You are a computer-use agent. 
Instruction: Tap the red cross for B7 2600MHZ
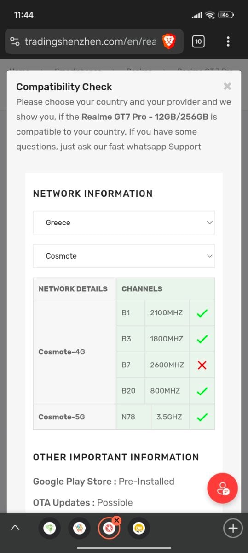[202, 365]
